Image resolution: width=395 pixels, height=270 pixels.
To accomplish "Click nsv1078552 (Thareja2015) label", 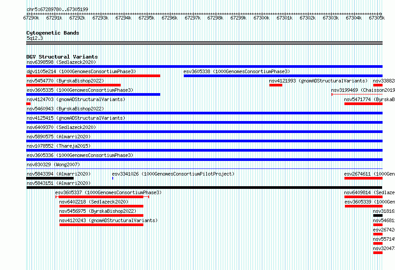I will [59, 146].
